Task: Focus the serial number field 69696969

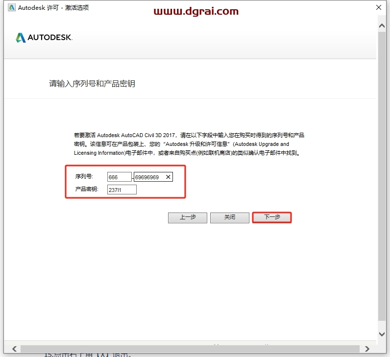Action: [153, 177]
